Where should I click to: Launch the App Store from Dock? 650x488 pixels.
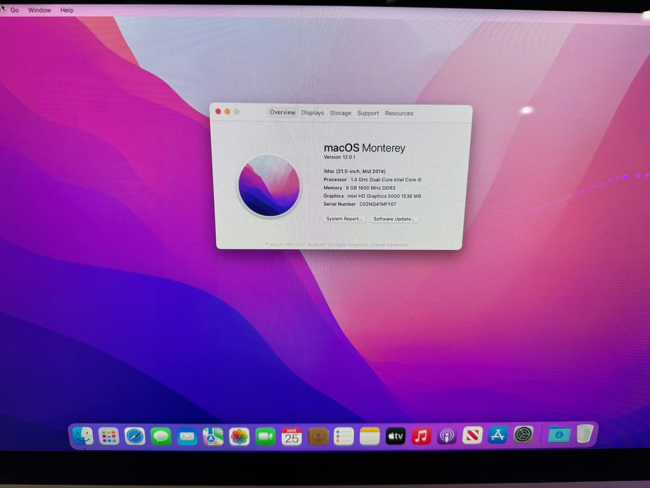497,436
